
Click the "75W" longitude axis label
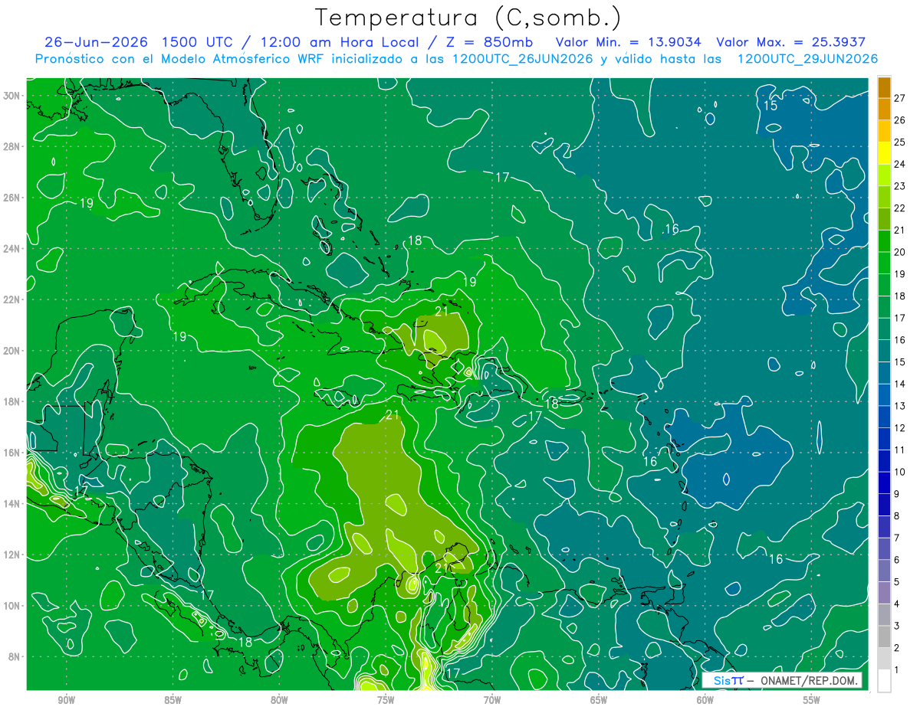click(x=386, y=700)
